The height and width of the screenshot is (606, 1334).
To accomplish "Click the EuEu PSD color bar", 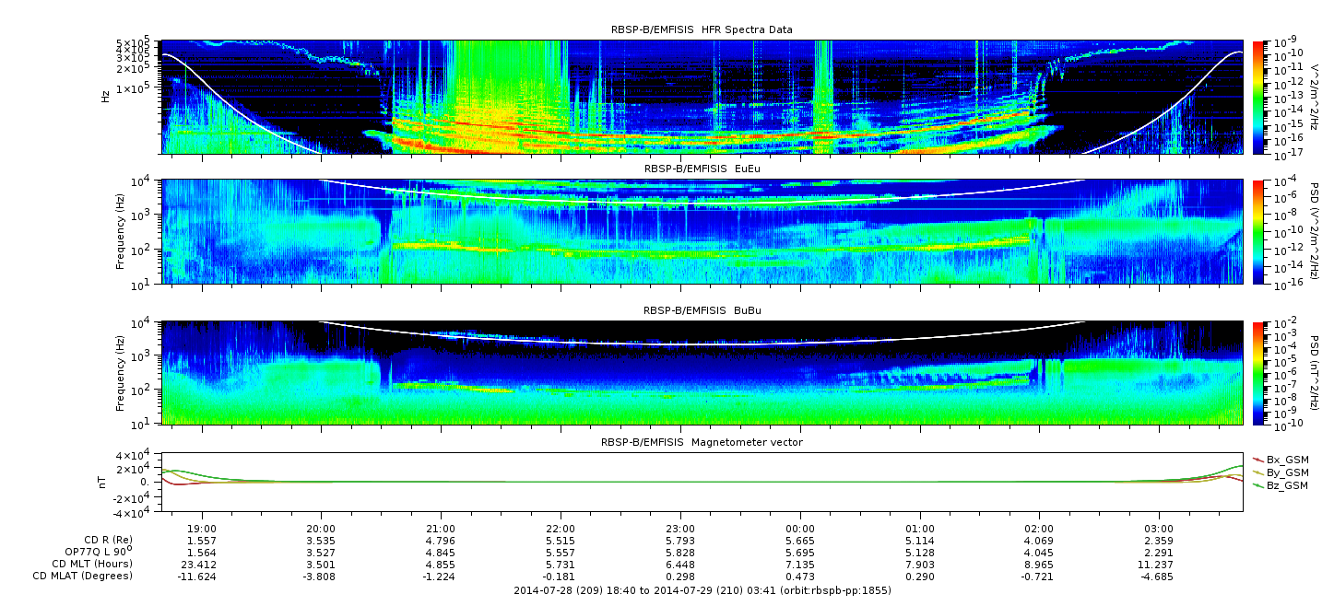I will click(x=1257, y=231).
